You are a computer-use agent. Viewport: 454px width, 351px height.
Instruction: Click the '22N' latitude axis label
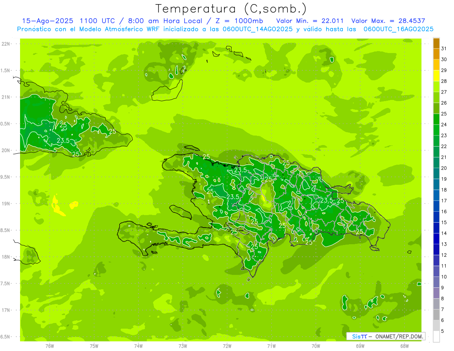(x=6, y=44)
